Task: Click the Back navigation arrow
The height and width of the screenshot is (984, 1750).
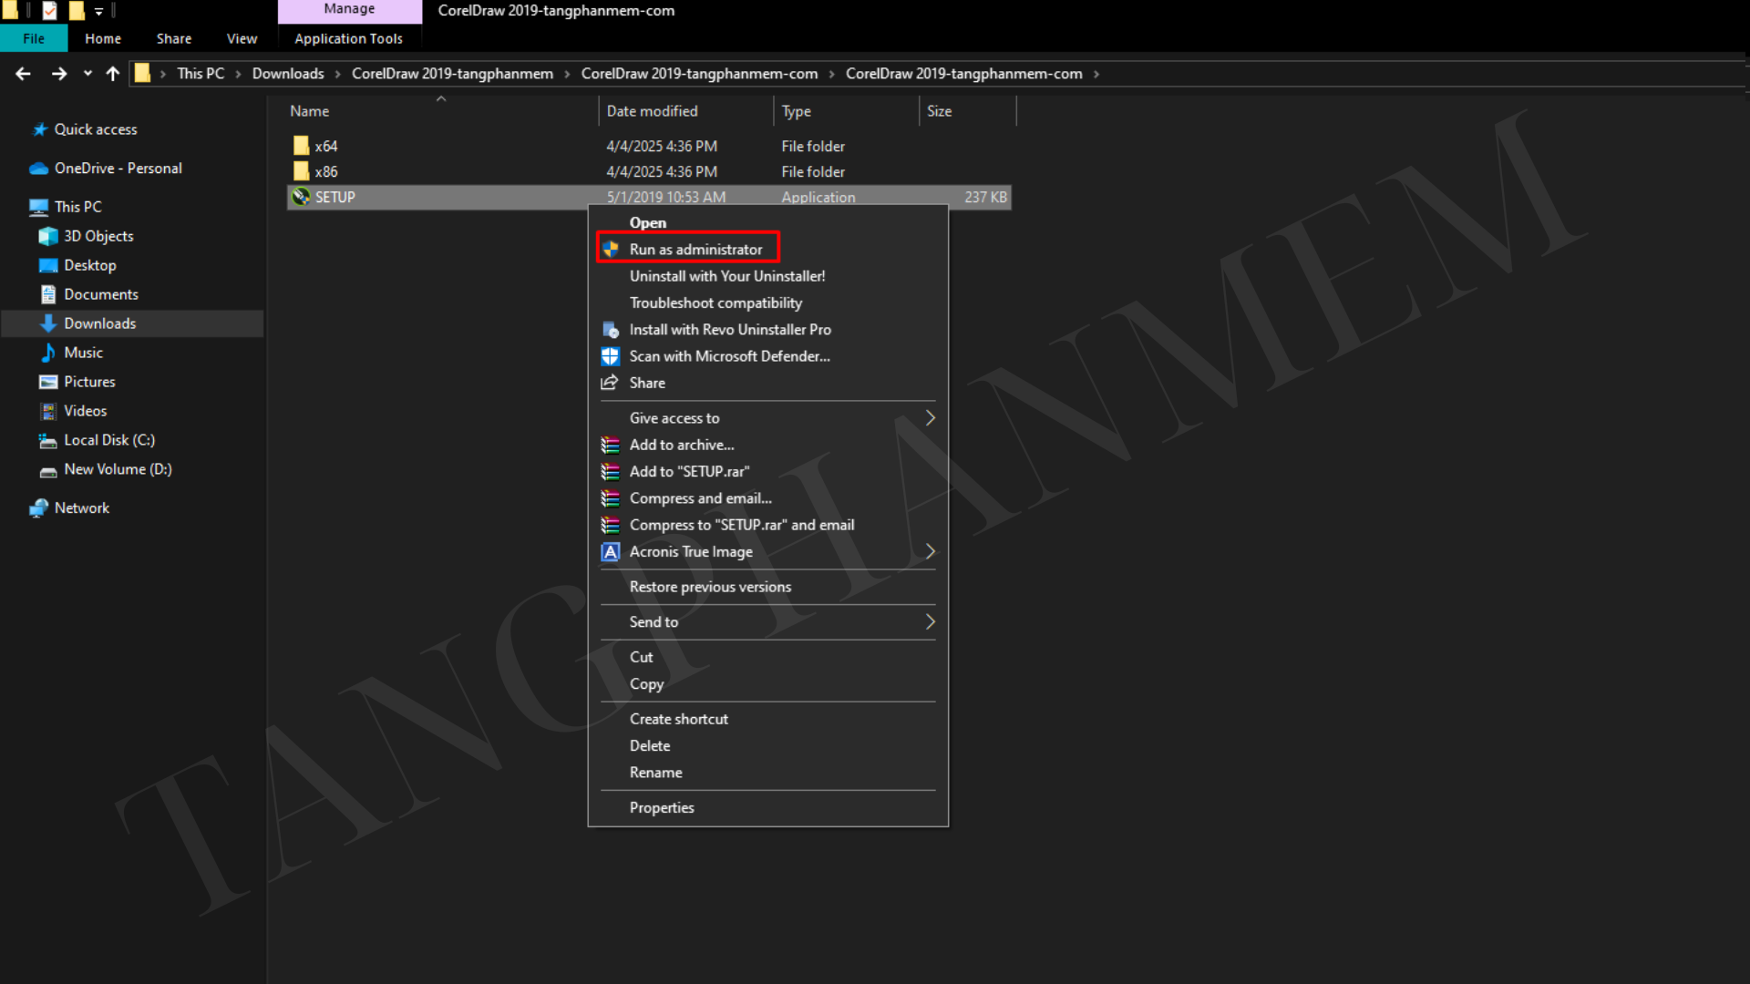Action: [x=24, y=74]
